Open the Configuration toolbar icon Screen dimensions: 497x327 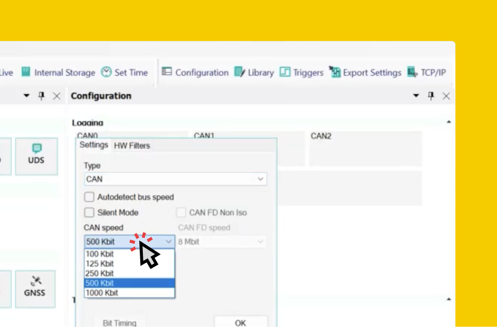tap(167, 71)
